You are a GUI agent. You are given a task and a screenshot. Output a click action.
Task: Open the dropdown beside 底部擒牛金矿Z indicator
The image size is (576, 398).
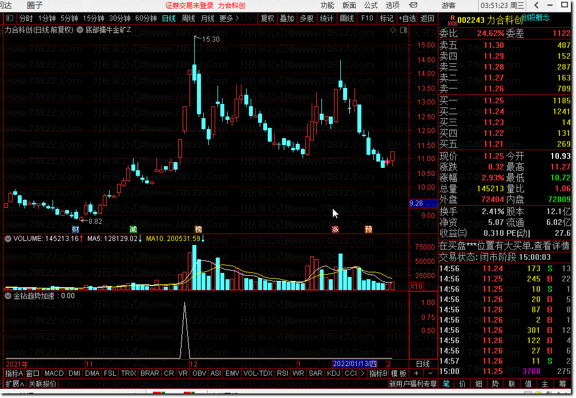(x=80, y=30)
